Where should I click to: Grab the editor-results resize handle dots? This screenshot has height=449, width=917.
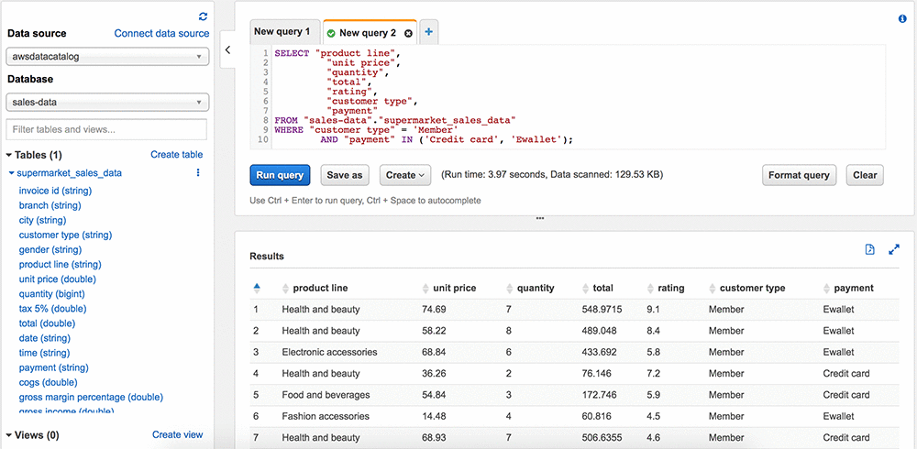540,219
